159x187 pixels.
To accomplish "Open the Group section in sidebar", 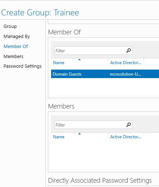I will (x=10, y=27).
